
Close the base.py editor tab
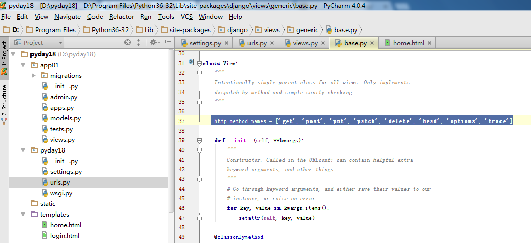(x=371, y=43)
